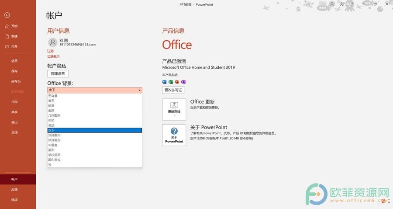This screenshot has height=209, width=393.
Task: Choose 几何图形 from the background list
Action: 95,115
